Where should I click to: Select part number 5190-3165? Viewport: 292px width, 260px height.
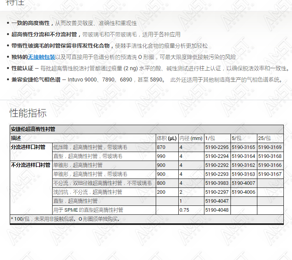[243, 147]
